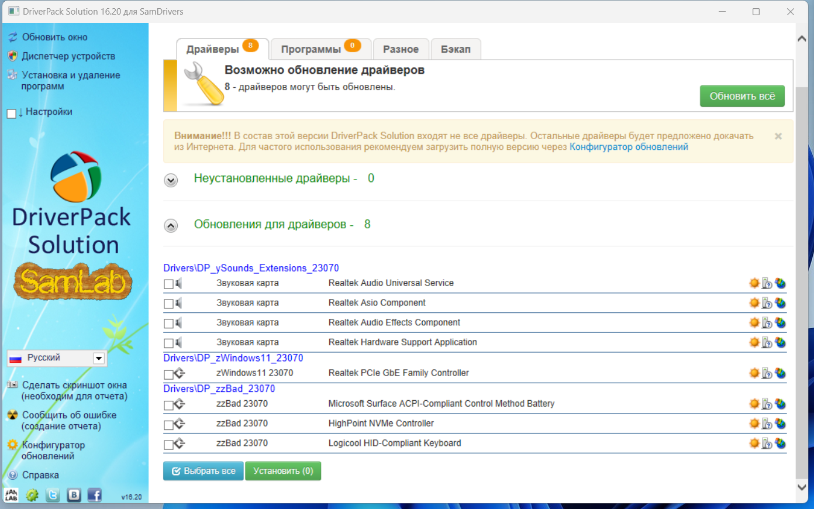Open Диспетчер устройств from sidebar
The image size is (814, 509).
coord(68,56)
